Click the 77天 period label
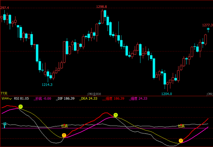Viewport: 213px width, 147px height. pos(4,93)
